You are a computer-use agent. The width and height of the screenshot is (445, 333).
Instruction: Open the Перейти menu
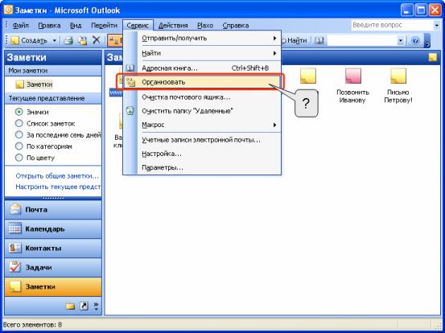pyautogui.click(x=104, y=25)
